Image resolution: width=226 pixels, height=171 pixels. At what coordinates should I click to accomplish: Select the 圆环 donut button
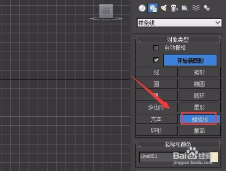(x=199, y=95)
